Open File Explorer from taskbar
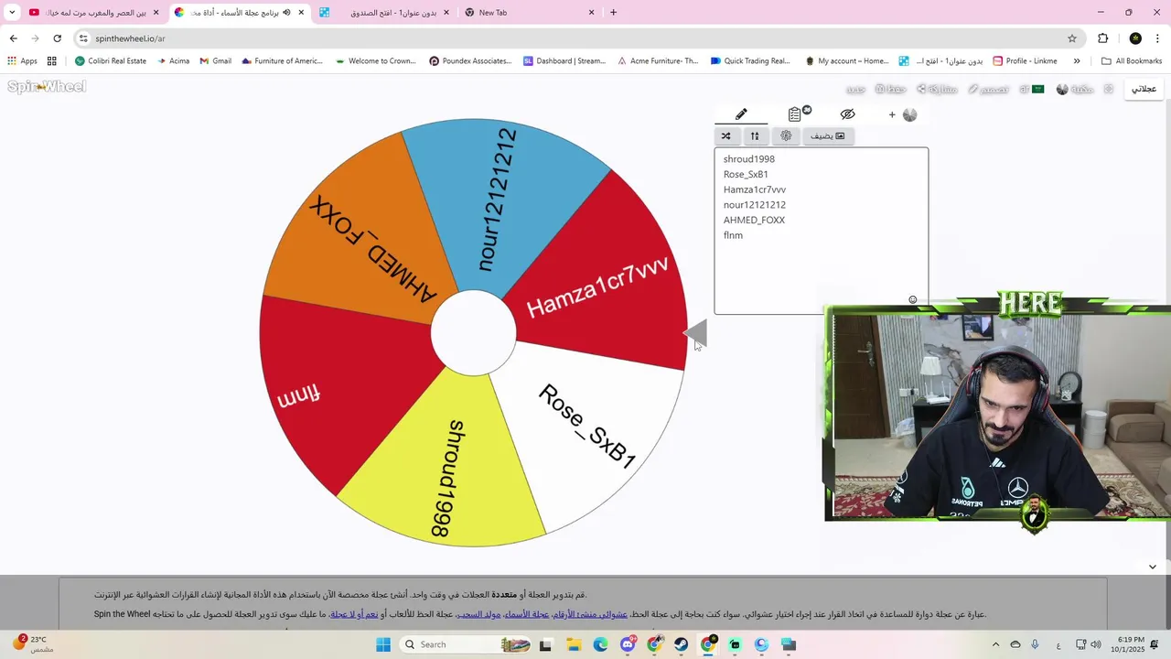This screenshot has height=659, width=1171. point(574,644)
